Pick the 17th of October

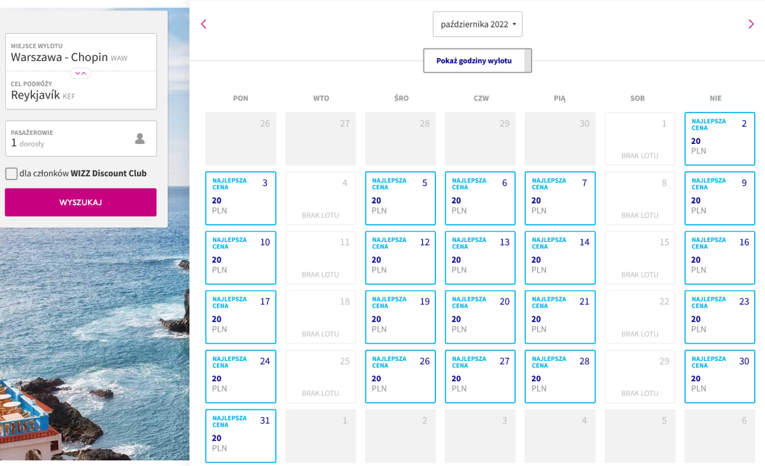point(241,317)
